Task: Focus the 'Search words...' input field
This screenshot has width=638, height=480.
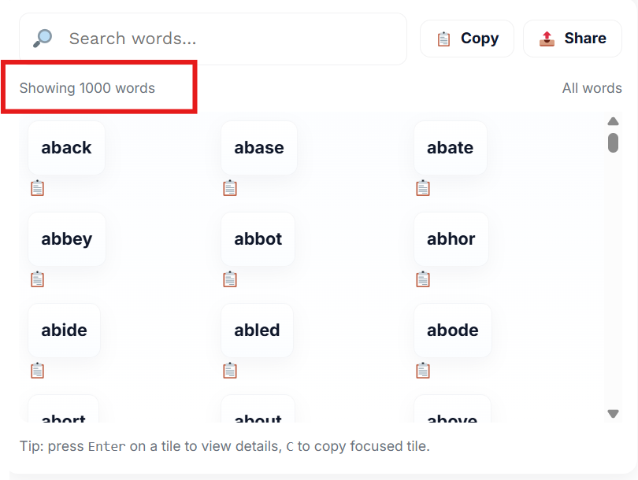Action: point(228,39)
